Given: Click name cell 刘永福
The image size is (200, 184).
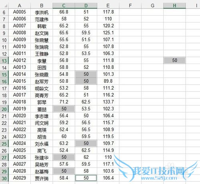Looking at the screenshot, I should pyautogui.click(x=42, y=144).
